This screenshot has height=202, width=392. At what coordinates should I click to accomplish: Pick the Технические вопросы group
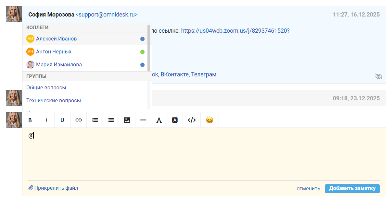[x=54, y=101]
